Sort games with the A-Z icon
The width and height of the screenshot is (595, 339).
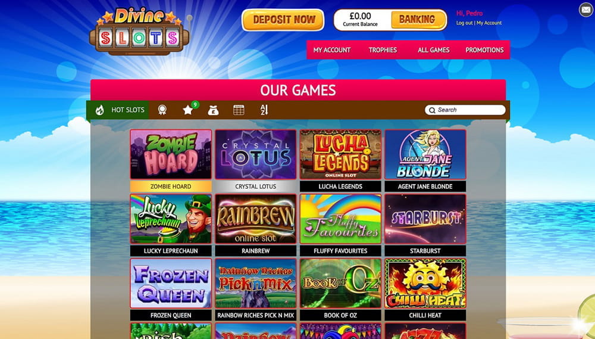[x=264, y=110]
